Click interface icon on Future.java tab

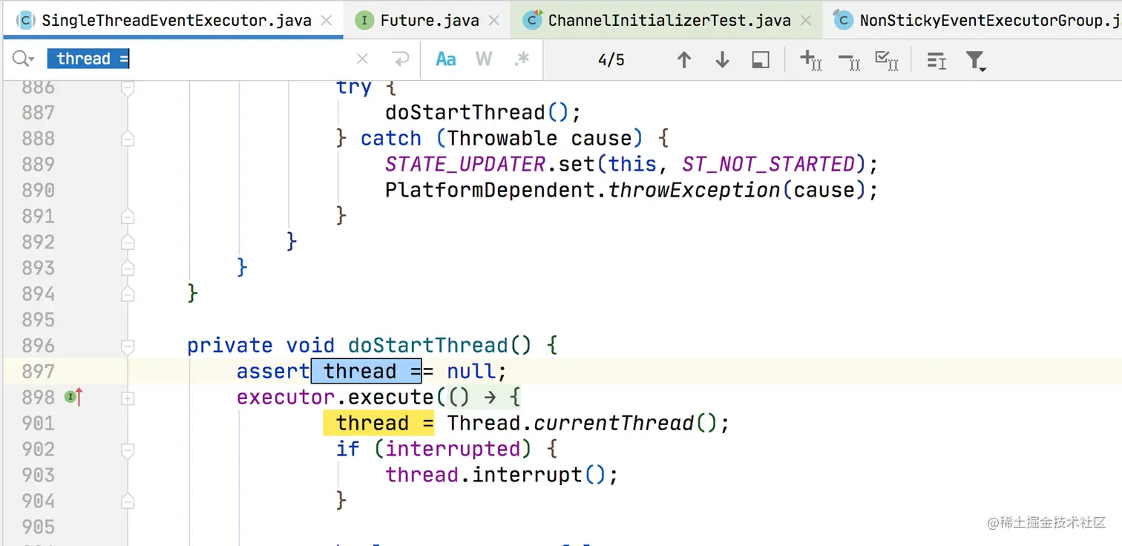point(364,20)
